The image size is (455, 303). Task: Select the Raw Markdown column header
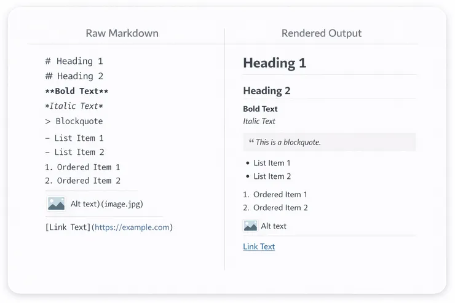tap(122, 33)
